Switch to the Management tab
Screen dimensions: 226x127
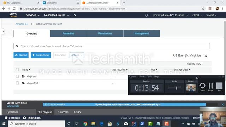pyautogui.click(x=142, y=34)
